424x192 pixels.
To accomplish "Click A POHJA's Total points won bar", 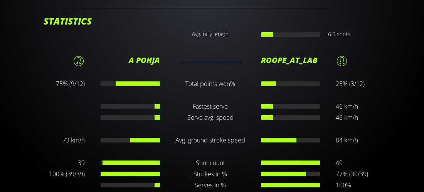I will click(130, 84).
